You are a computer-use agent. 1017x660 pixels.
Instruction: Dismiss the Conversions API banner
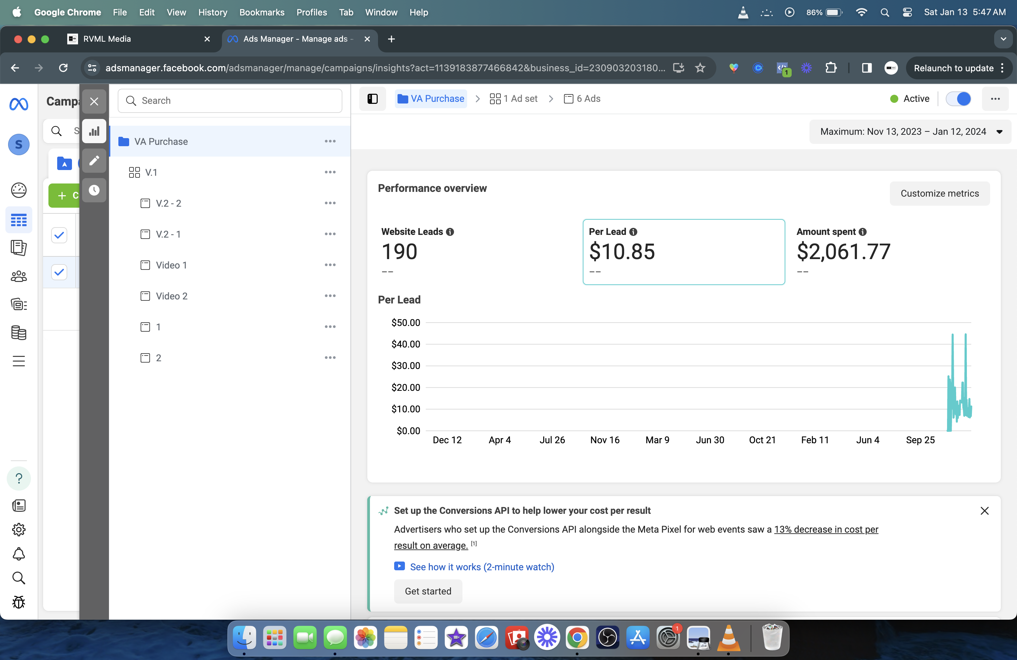(x=984, y=510)
